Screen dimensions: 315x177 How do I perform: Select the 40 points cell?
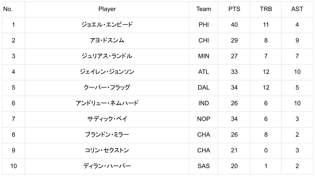234,25
